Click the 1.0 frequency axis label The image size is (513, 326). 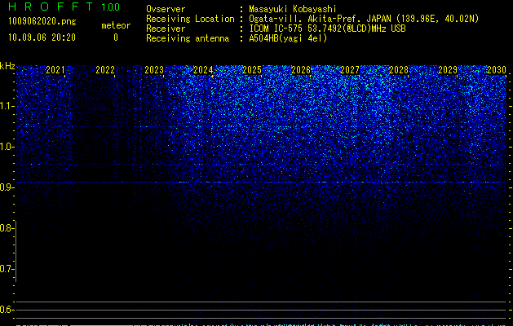click(x=7, y=147)
